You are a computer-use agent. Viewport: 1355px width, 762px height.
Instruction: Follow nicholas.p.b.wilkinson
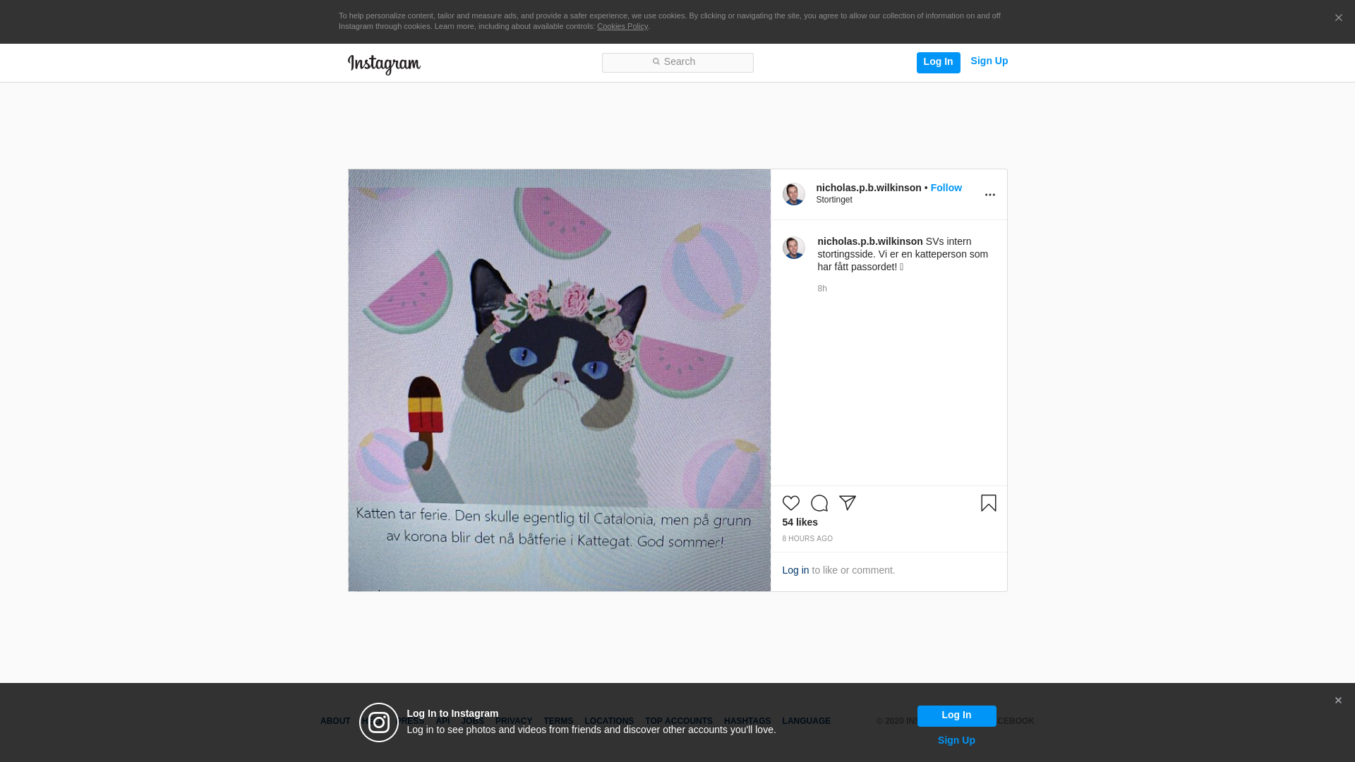[x=946, y=188]
